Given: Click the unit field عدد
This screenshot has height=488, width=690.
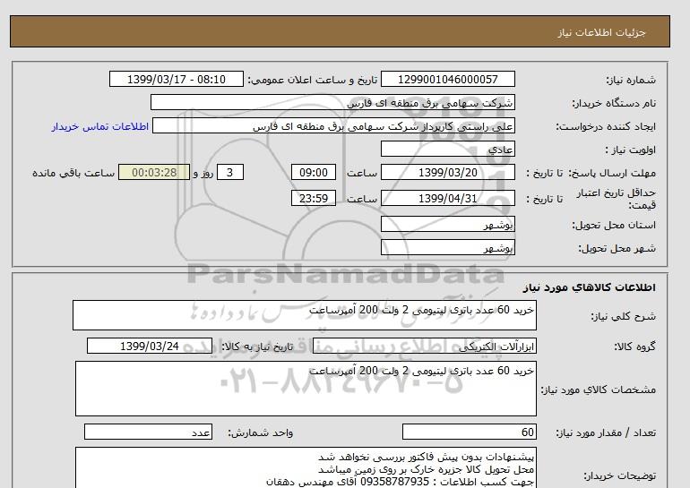Looking at the screenshot, I should (148, 432).
